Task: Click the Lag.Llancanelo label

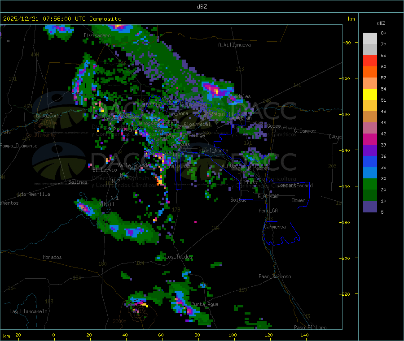Action: [x=29, y=311]
